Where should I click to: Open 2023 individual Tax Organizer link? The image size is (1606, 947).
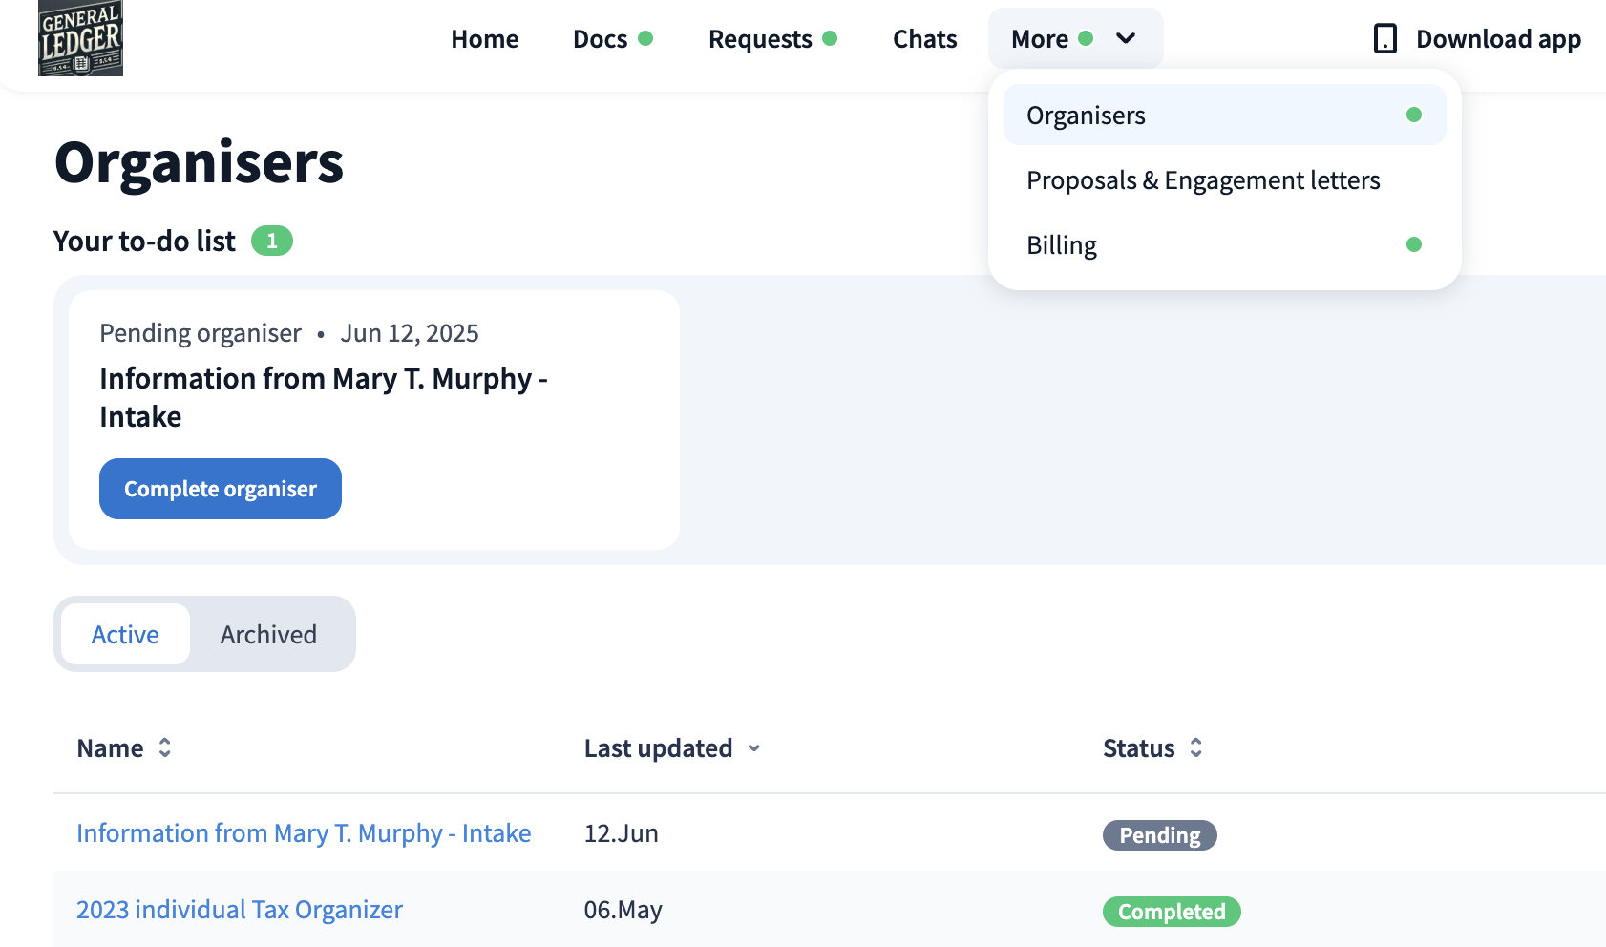(240, 910)
